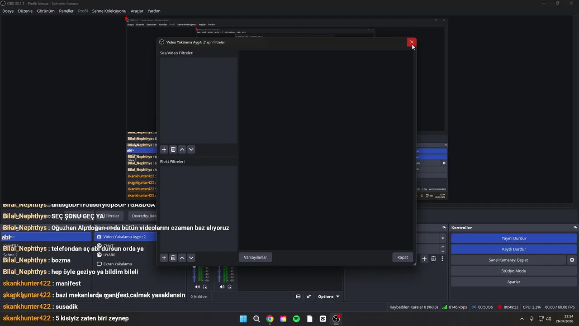
Task: Click the 8146 kbps bitrate indicator
Action: point(455,307)
